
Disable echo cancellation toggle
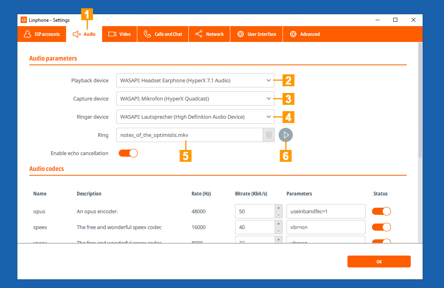coord(128,153)
